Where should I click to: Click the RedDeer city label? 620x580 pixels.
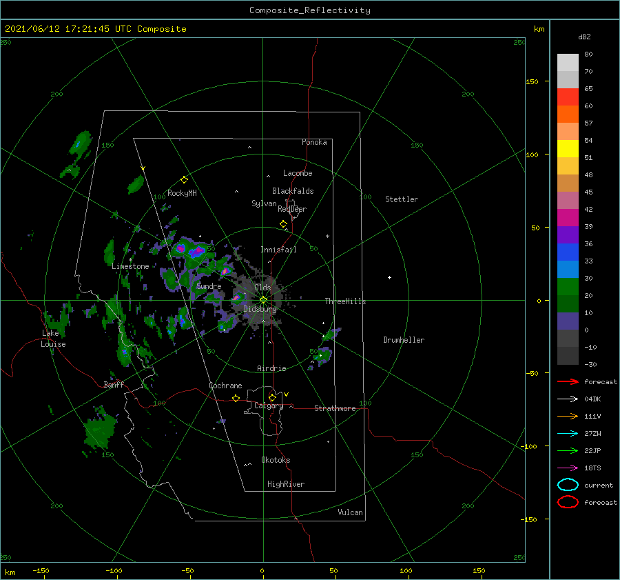292,209
